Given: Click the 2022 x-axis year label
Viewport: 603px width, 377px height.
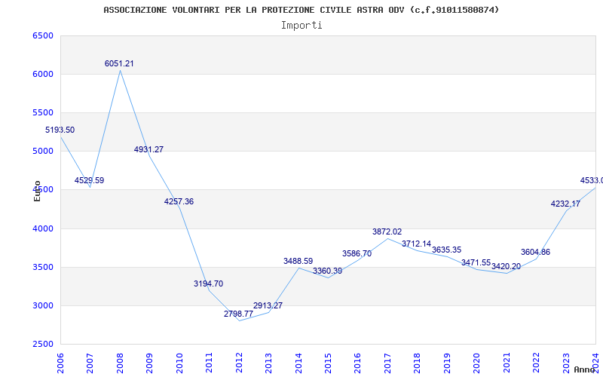Looking at the screenshot, I should click(x=537, y=363).
